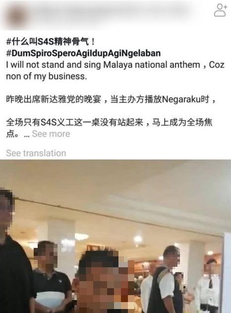This screenshot has width=231, height=313.
Task: Tap the add friend icon
Action: click(220, 10)
